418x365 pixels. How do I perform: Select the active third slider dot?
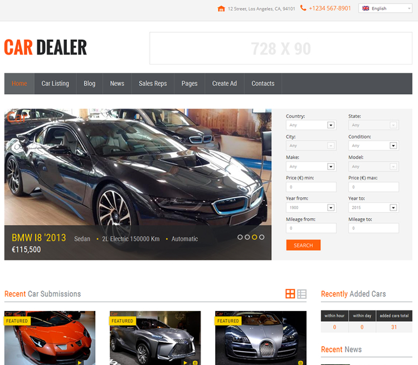255,237
